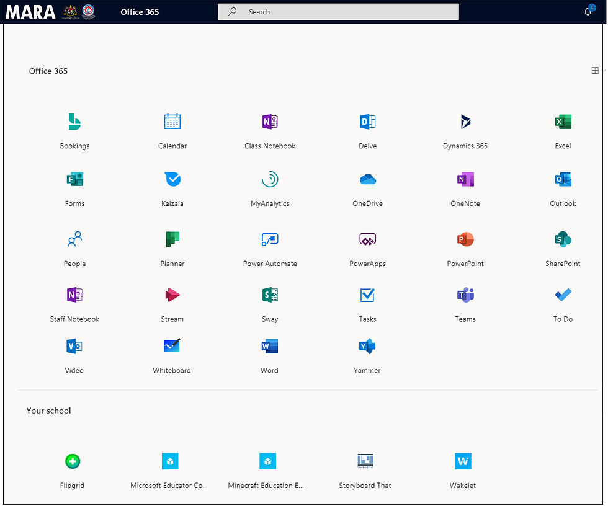Launch Minecraft Education Edition

click(267, 471)
